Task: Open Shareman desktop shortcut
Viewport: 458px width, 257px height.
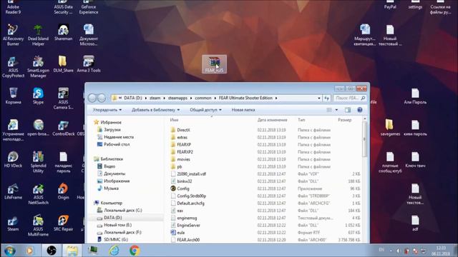Action: (x=64, y=33)
